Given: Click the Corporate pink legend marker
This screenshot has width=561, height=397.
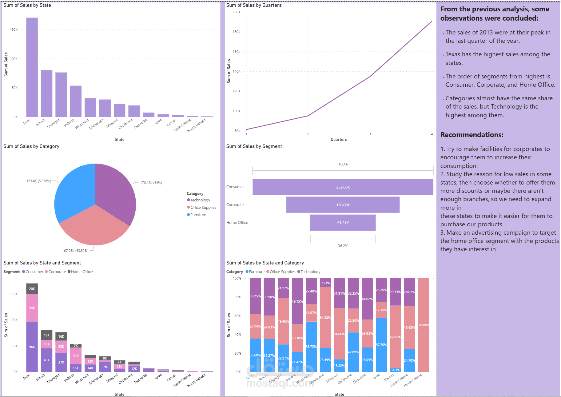Looking at the screenshot, I should (46, 272).
